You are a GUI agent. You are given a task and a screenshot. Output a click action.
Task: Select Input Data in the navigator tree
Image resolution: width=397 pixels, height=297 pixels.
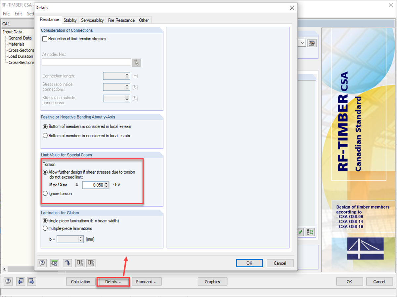[13, 32]
